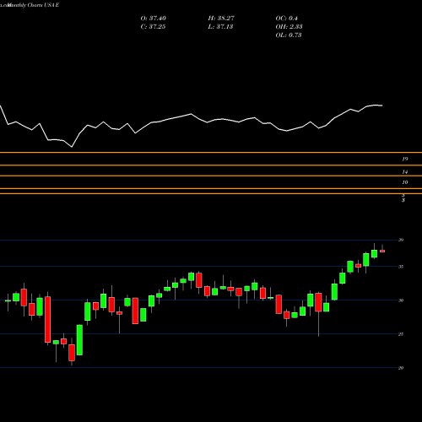422x422 pixels.
Task: Click the price axis label '30'
Action: pos(401,300)
